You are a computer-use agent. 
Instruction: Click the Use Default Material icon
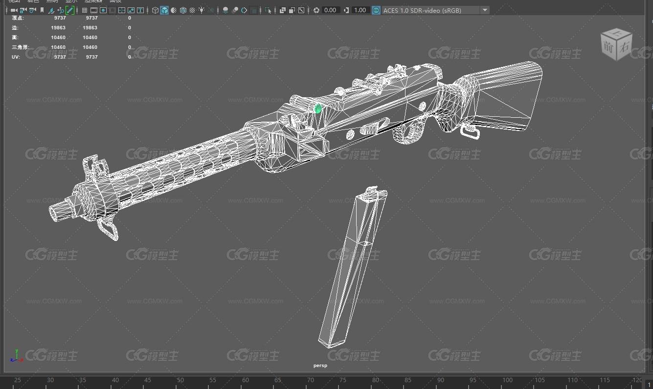click(x=174, y=10)
